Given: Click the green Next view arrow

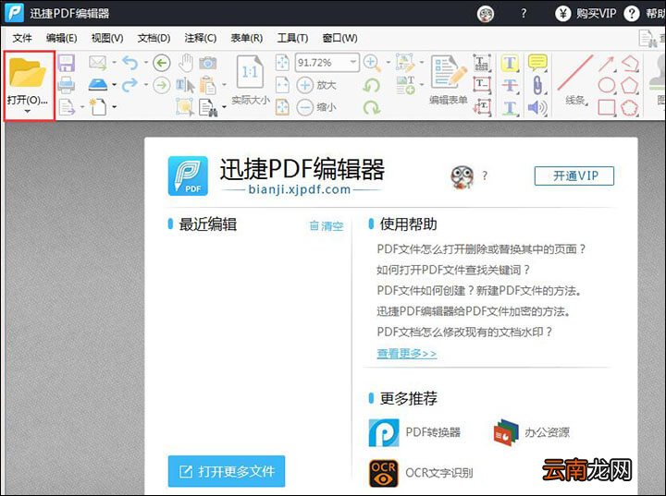Looking at the screenshot, I should 161,85.
